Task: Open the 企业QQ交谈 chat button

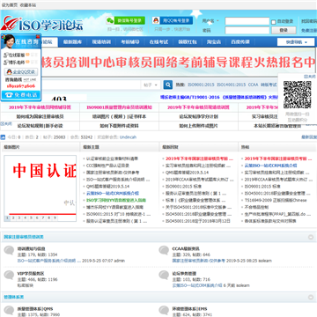Action: pyautogui.click(x=21, y=72)
